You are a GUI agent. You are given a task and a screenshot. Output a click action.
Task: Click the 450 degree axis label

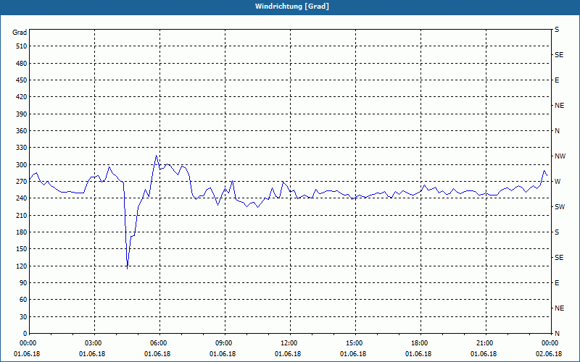tap(22, 80)
